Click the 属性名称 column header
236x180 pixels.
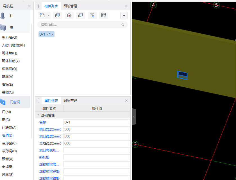click(x=49, y=108)
